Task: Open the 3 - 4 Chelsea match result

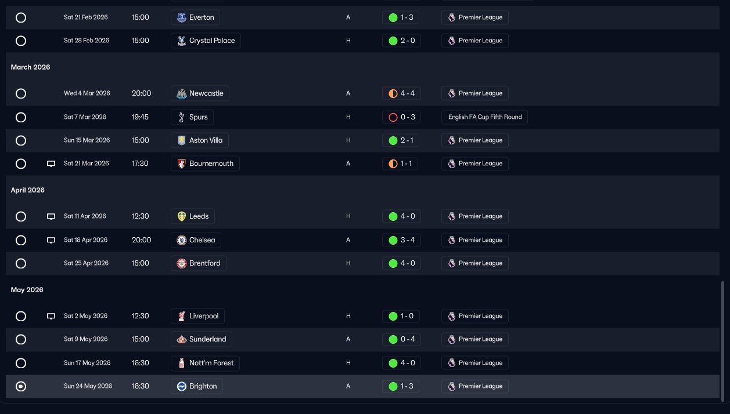Action: point(401,240)
